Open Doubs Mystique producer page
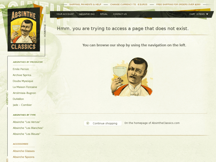The height and width of the screenshot is (162, 216). point(23,81)
